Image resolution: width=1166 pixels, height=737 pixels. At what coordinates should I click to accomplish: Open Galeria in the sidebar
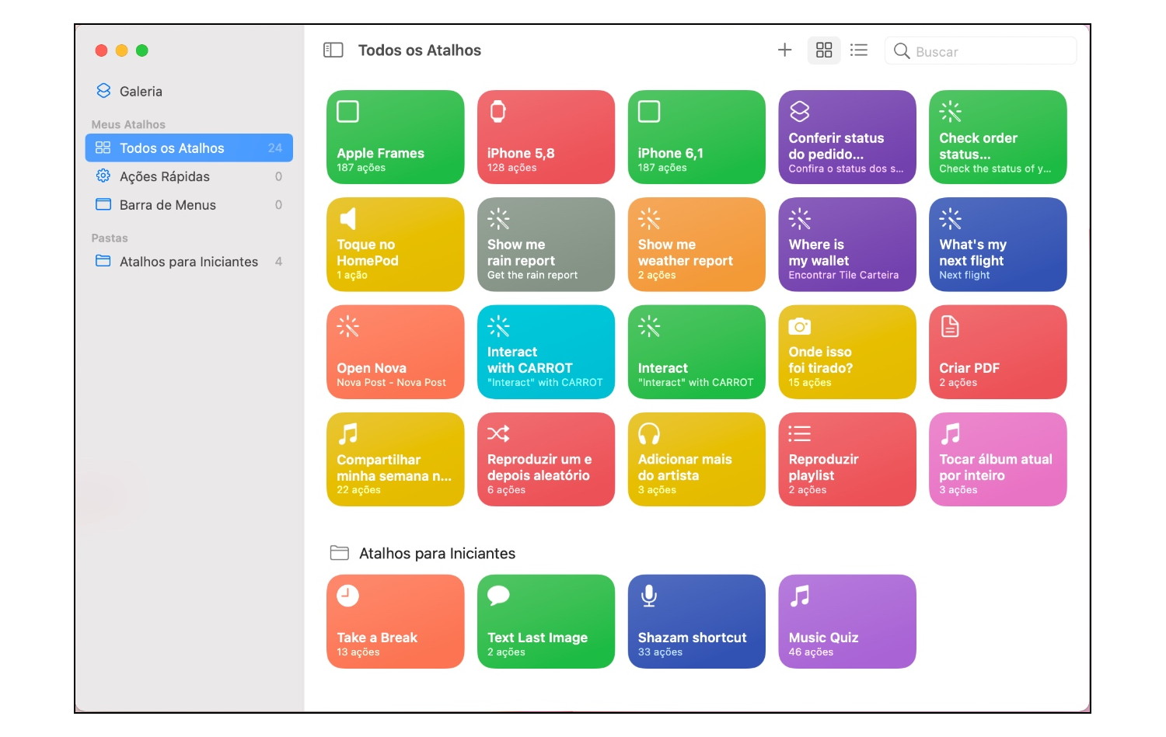click(x=189, y=91)
